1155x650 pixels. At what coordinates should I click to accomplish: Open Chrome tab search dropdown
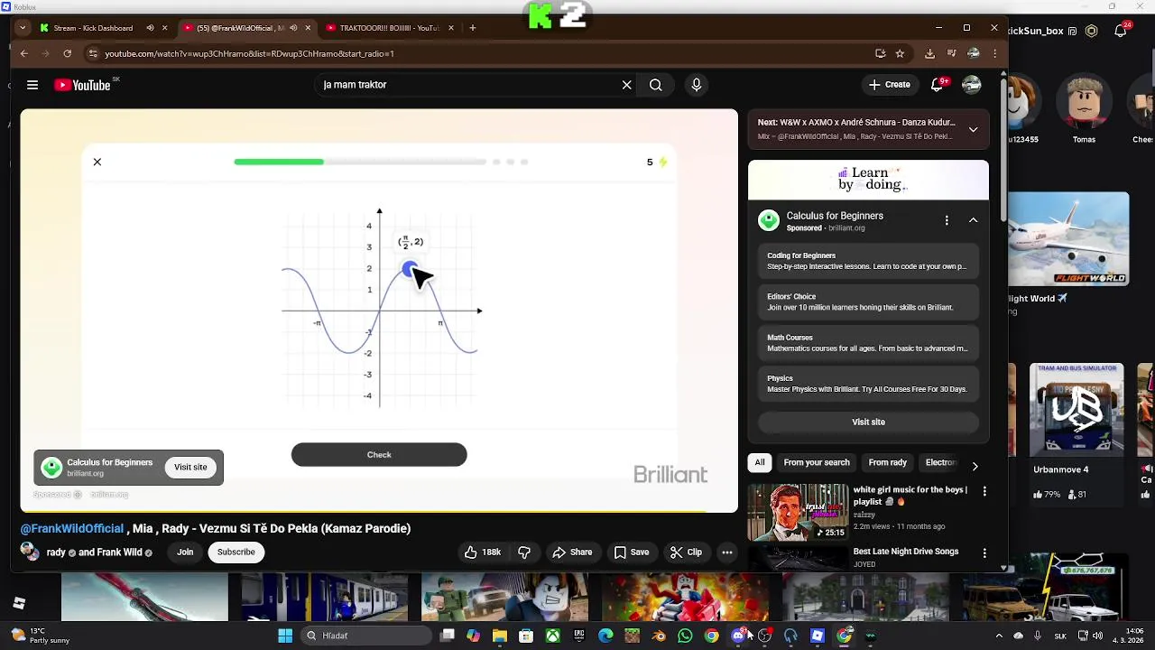click(x=23, y=28)
